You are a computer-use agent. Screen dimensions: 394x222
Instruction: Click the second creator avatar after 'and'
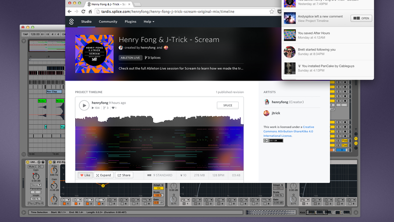pyautogui.click(x=166, y=48)
